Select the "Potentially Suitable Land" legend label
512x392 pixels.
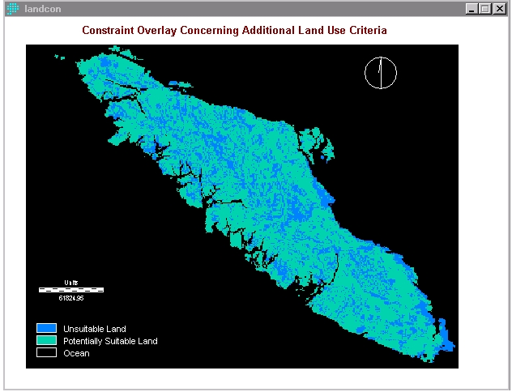[x=110, y=341]
